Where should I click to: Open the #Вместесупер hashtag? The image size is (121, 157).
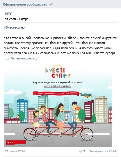[14, 27]
